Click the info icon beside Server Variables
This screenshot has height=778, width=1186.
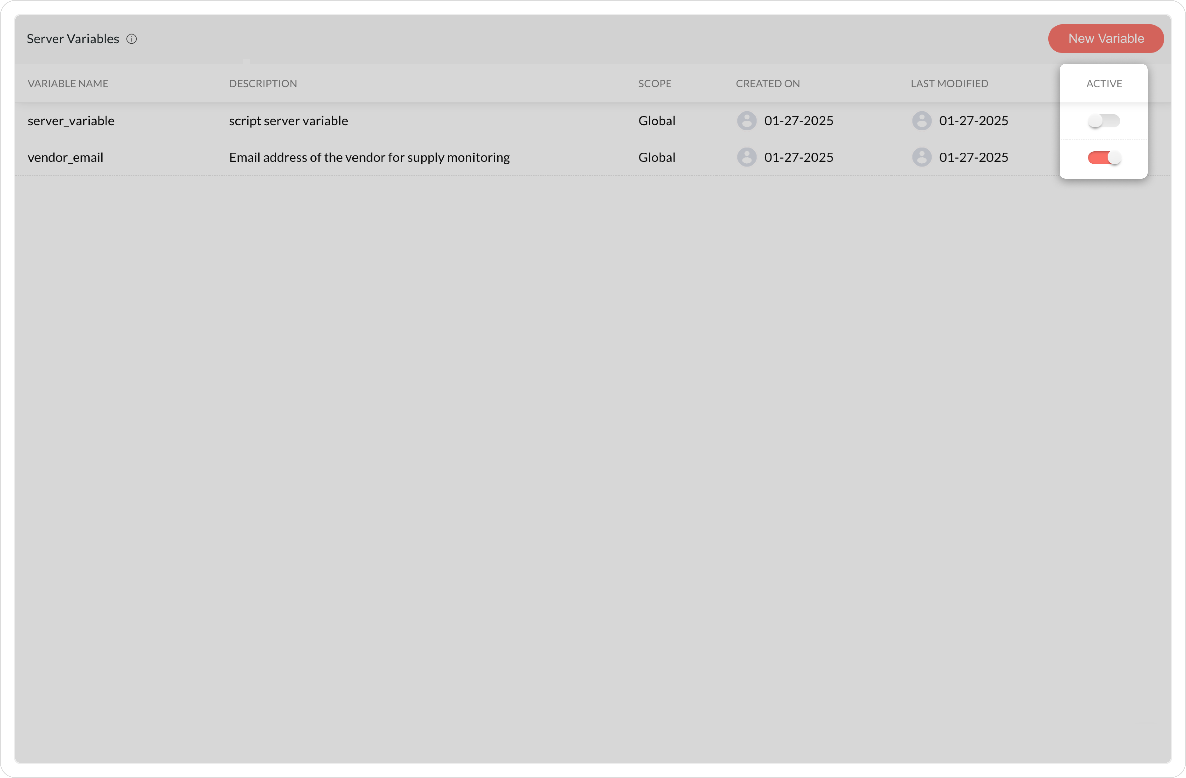[x=132, y=39]
